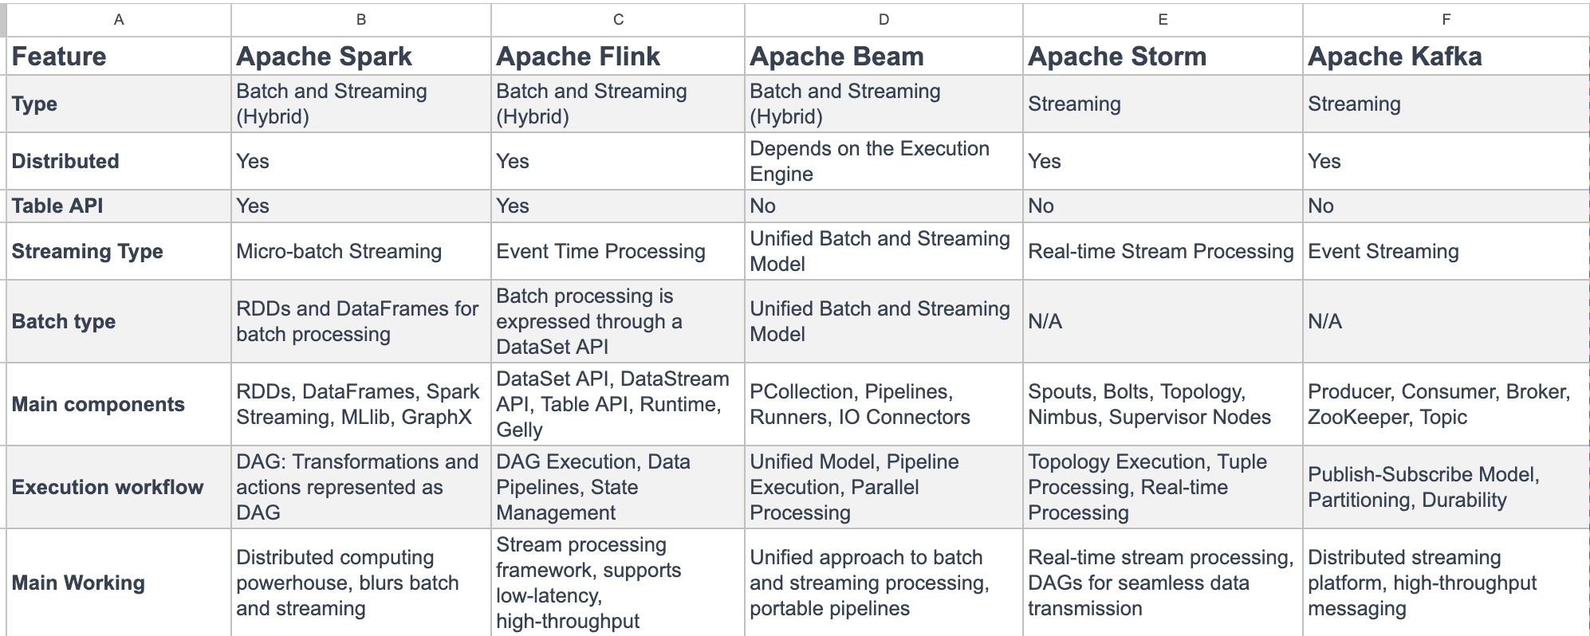Click the Apache Spark header cell
Image resolution: width=1590 pixels, height=636 pixels.
point(361,56)
